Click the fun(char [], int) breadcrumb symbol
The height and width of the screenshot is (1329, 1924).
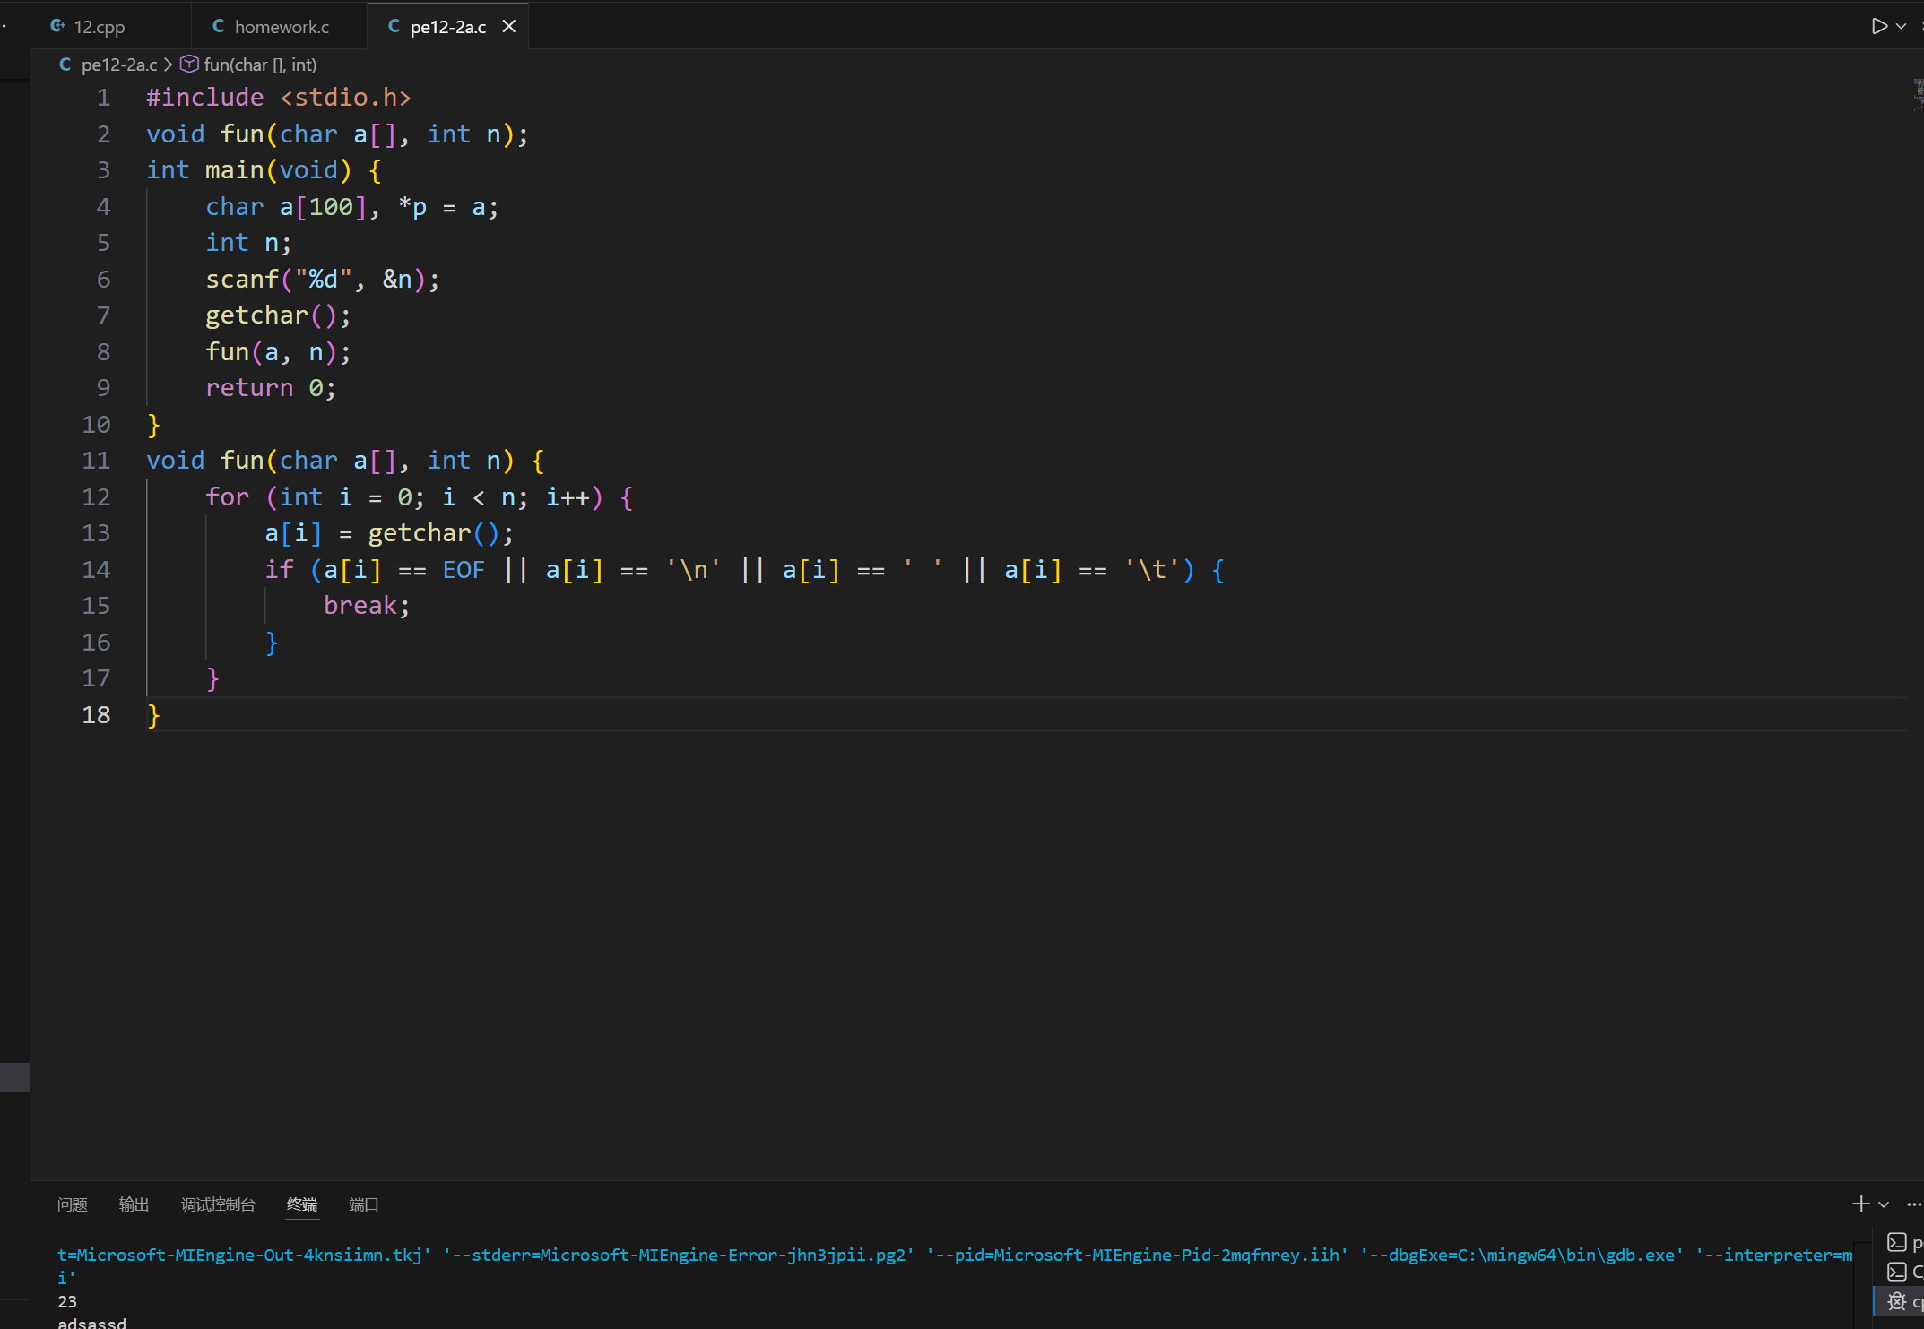point(260,65)
